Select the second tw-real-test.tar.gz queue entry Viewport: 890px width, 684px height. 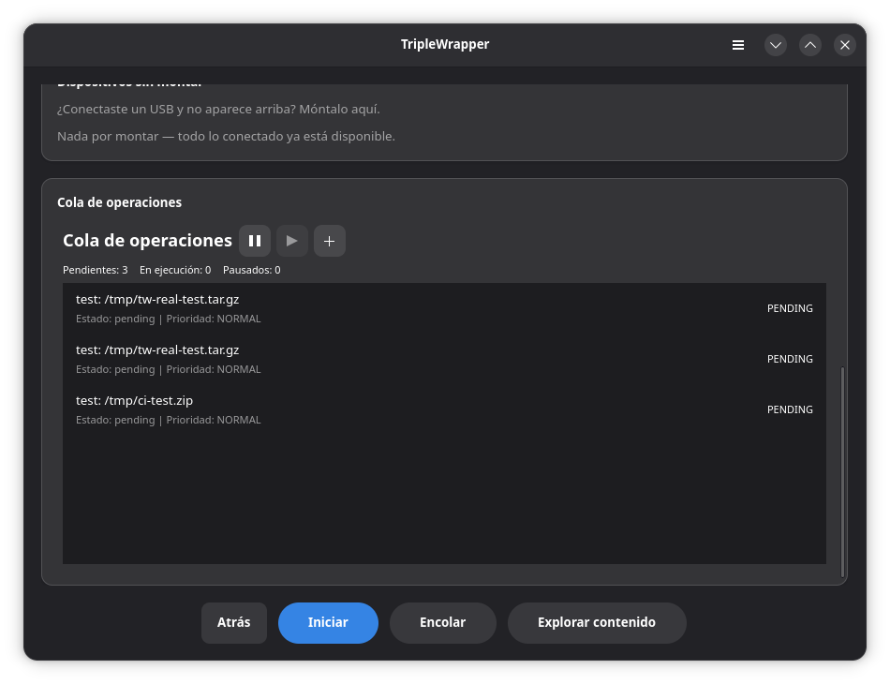[x=444, y=359]
